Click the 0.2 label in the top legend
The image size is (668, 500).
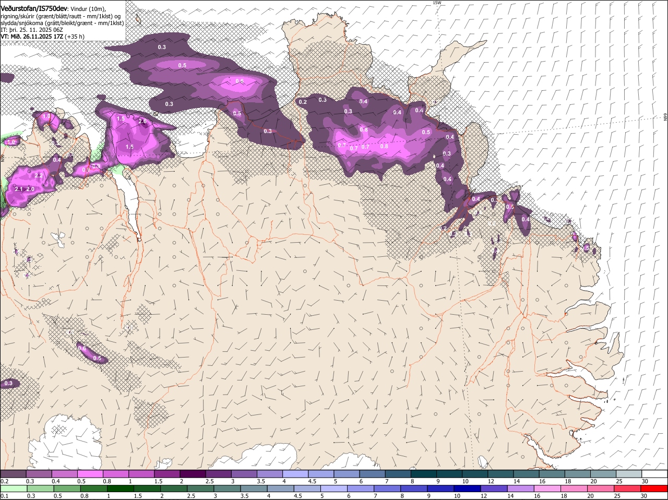click(x=4, y=481)
